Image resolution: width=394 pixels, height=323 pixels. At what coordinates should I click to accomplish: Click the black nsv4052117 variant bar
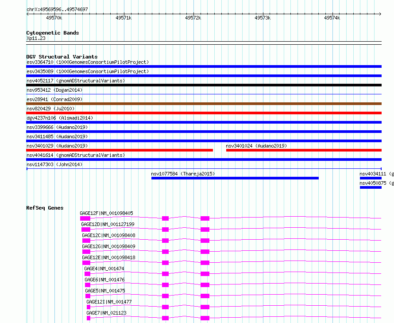pyautogui.click(x=204, y=85)
